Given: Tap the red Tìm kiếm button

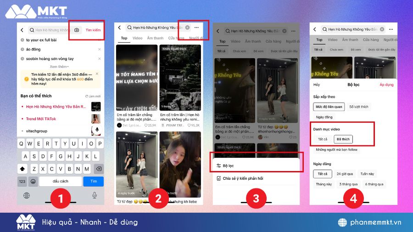Looking at the screenshot, I should [93, 30].
